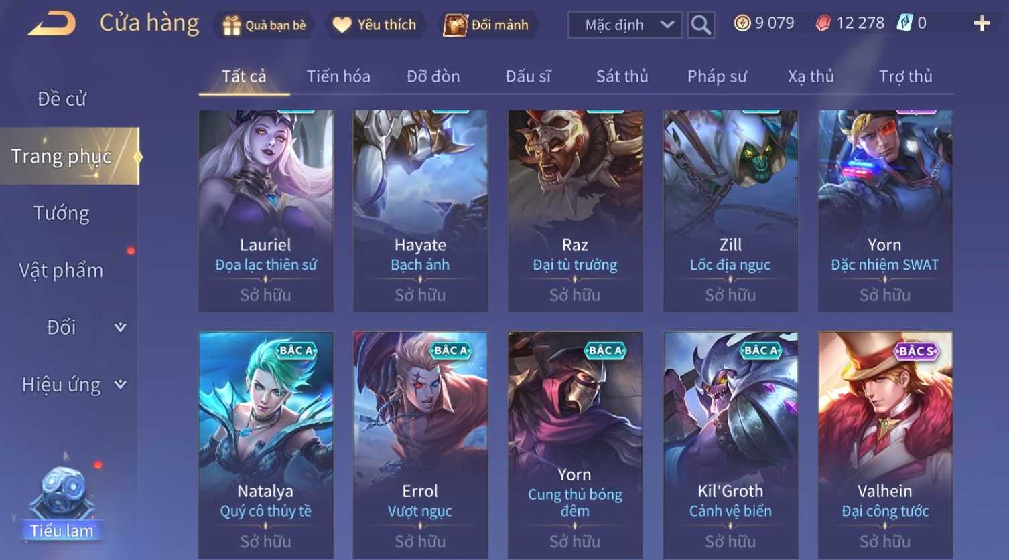Select Valhein Đại công tước skin card
Screen dimensions: 1009x560
885,445
